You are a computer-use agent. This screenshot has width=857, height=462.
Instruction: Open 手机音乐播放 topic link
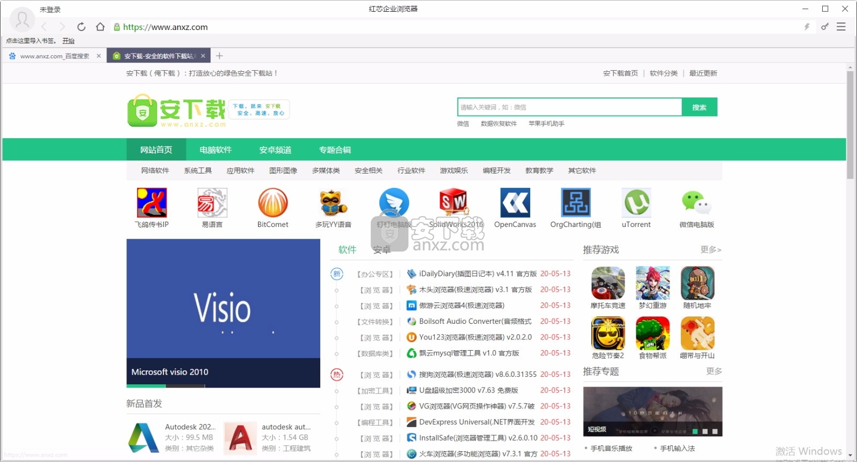(611, 449)
